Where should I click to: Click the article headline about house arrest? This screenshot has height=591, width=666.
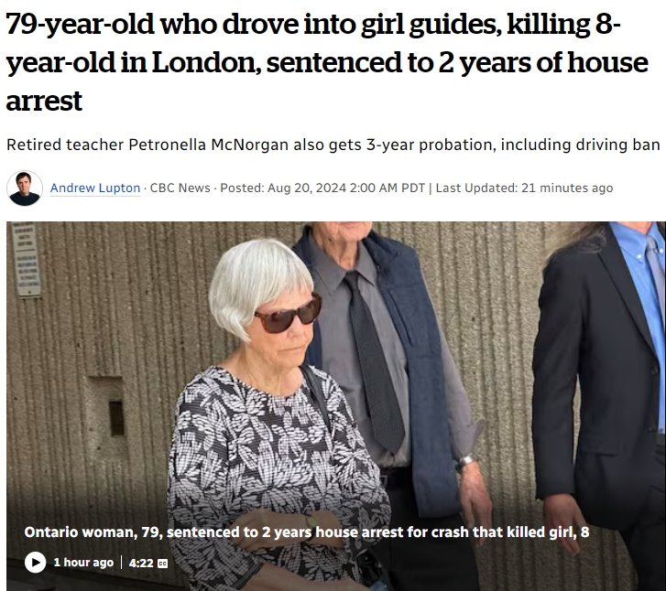click(327, 61)
